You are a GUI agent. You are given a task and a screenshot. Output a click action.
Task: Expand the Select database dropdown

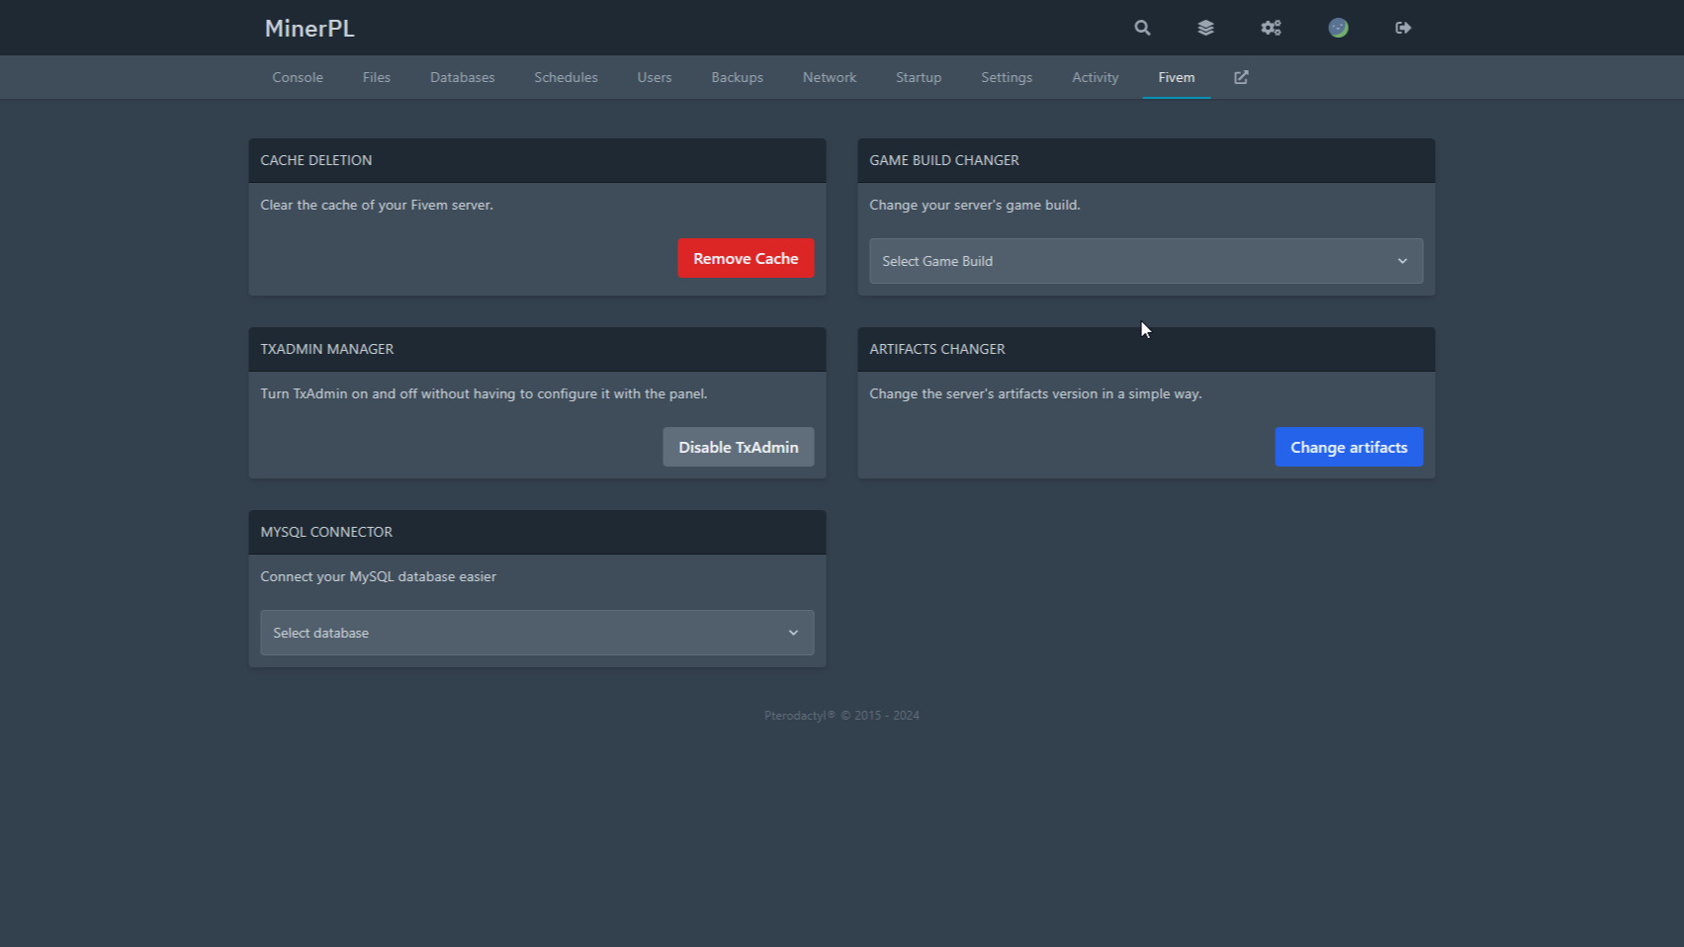537,633
